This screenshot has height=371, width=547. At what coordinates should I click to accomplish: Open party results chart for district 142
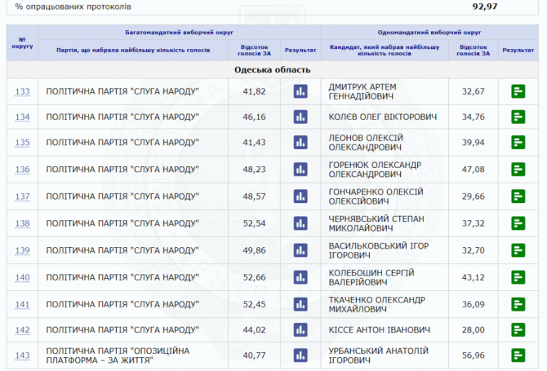click(300, 329)
